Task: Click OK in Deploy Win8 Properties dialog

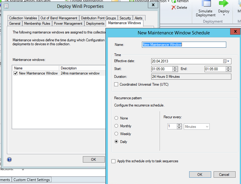Action: click(94, 159)
